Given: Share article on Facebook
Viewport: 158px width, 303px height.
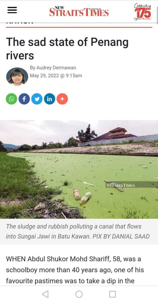Looking at the screenshot, I should [24, 99].
